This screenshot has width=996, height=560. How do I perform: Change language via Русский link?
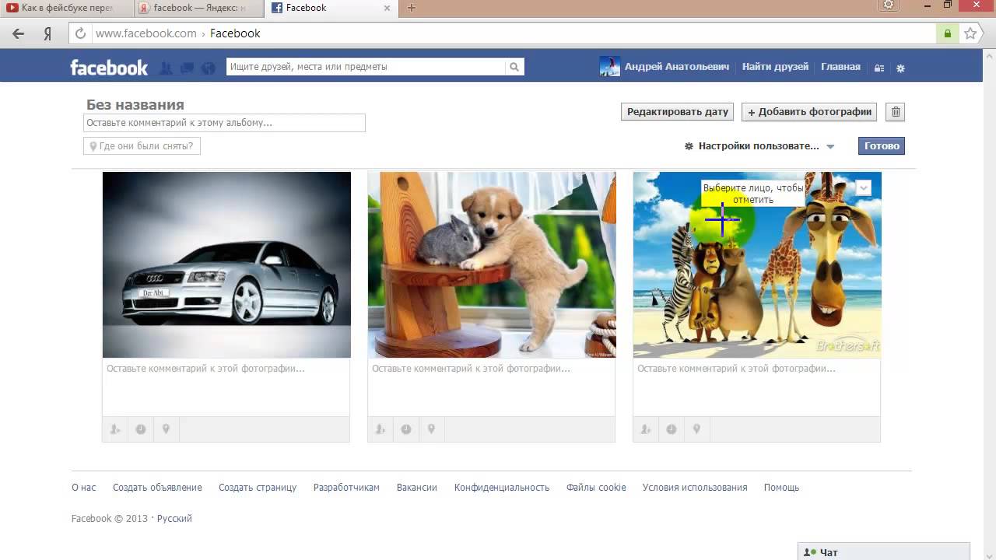[174, 519]
